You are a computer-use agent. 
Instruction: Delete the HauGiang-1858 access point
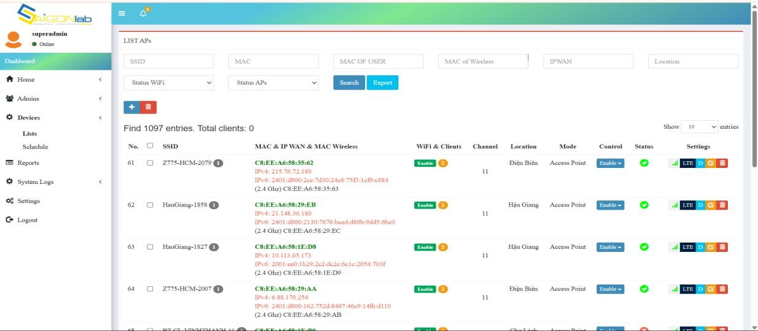722,205
